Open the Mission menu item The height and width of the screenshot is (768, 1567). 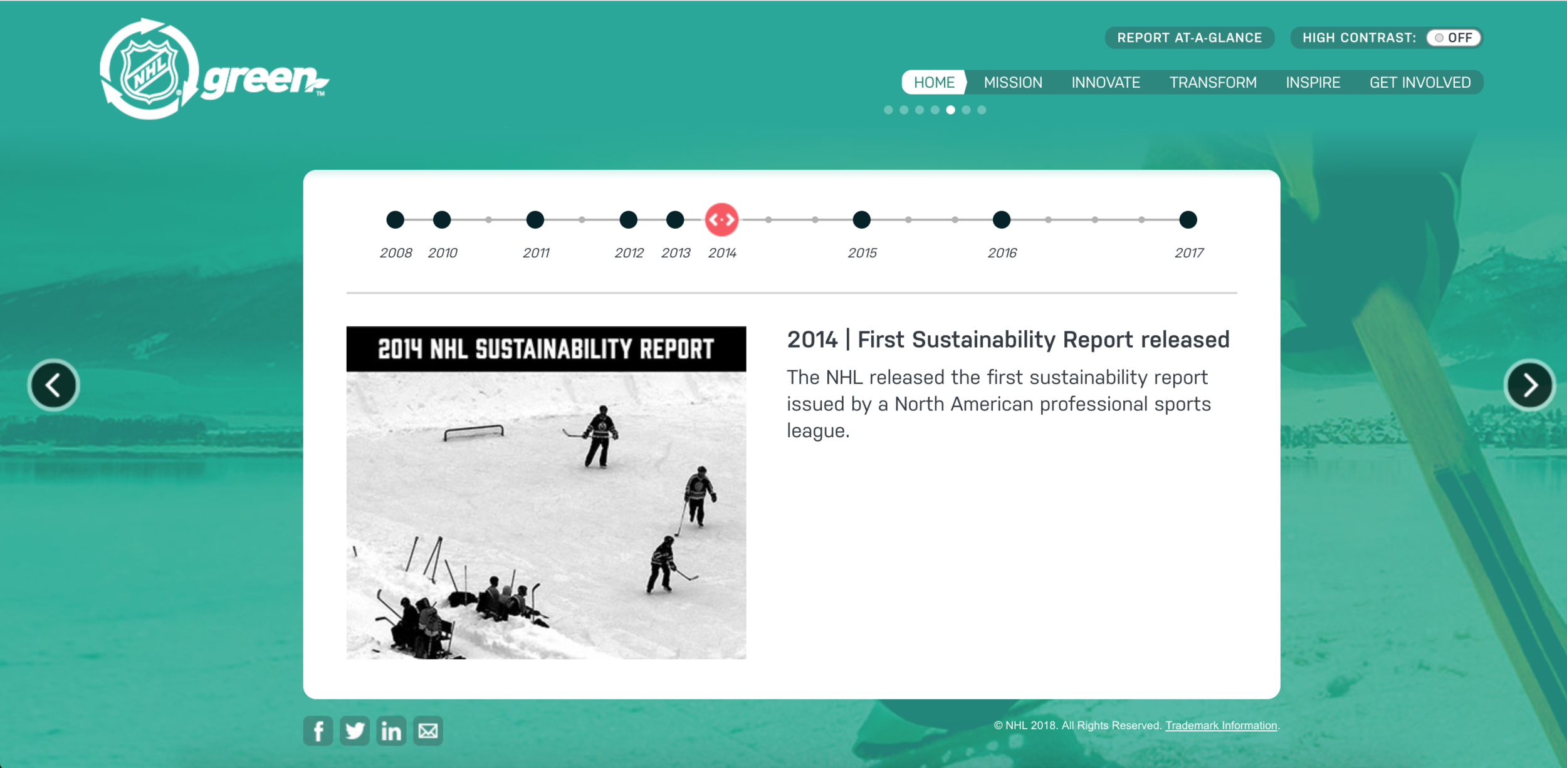[x=1013, y=82]
